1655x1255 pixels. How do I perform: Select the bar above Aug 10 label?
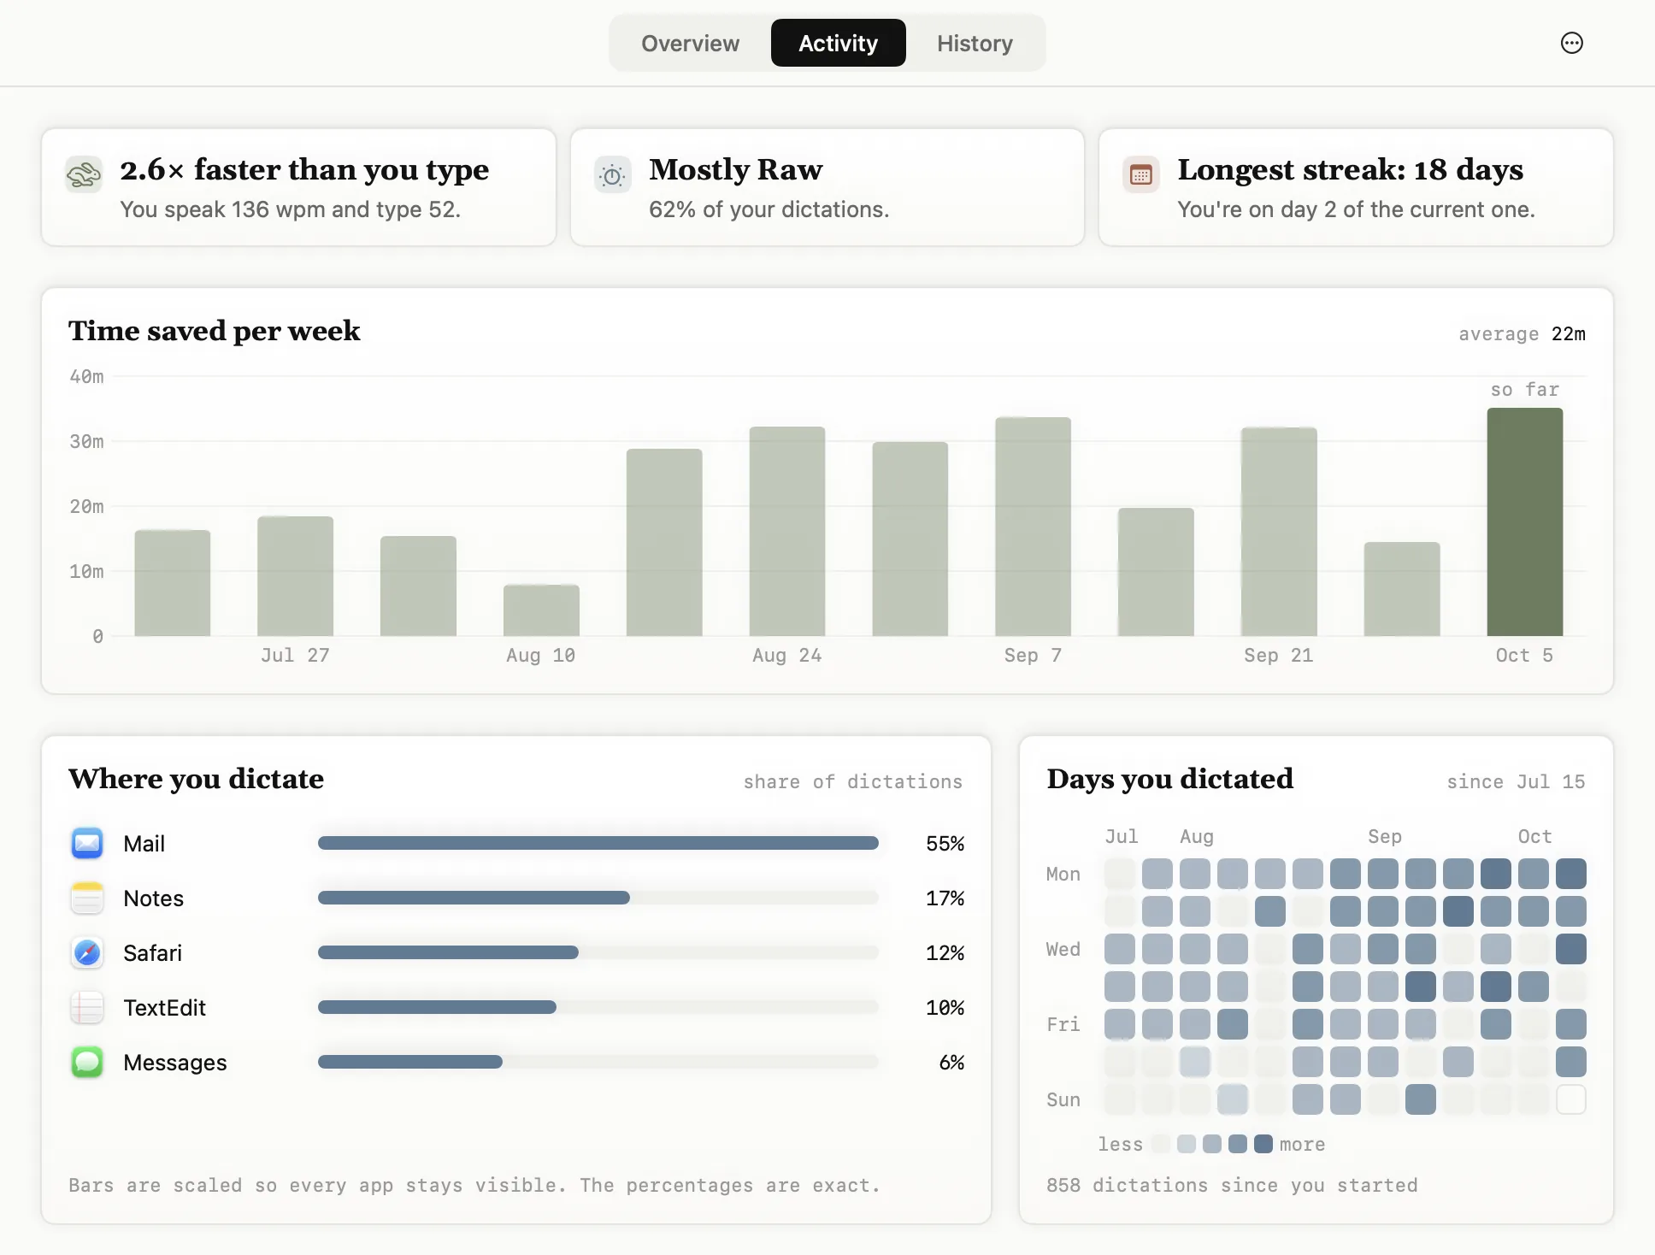coord(541,610)
